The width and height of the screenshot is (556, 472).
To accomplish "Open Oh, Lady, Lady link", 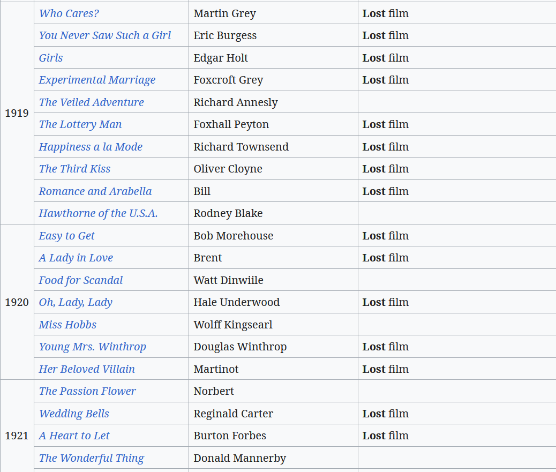I will pos(76,303).
